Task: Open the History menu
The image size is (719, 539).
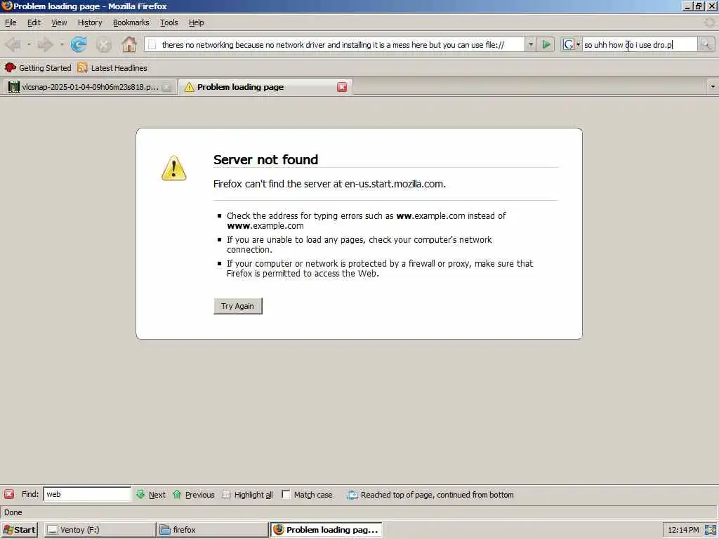Action: click(90, 22)
